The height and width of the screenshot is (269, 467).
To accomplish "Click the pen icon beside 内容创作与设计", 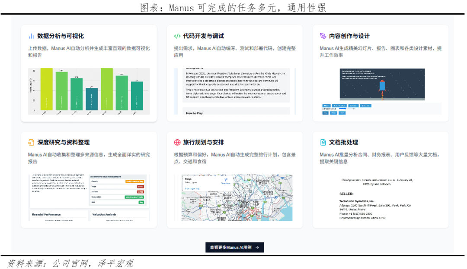I will coord(323,36).
